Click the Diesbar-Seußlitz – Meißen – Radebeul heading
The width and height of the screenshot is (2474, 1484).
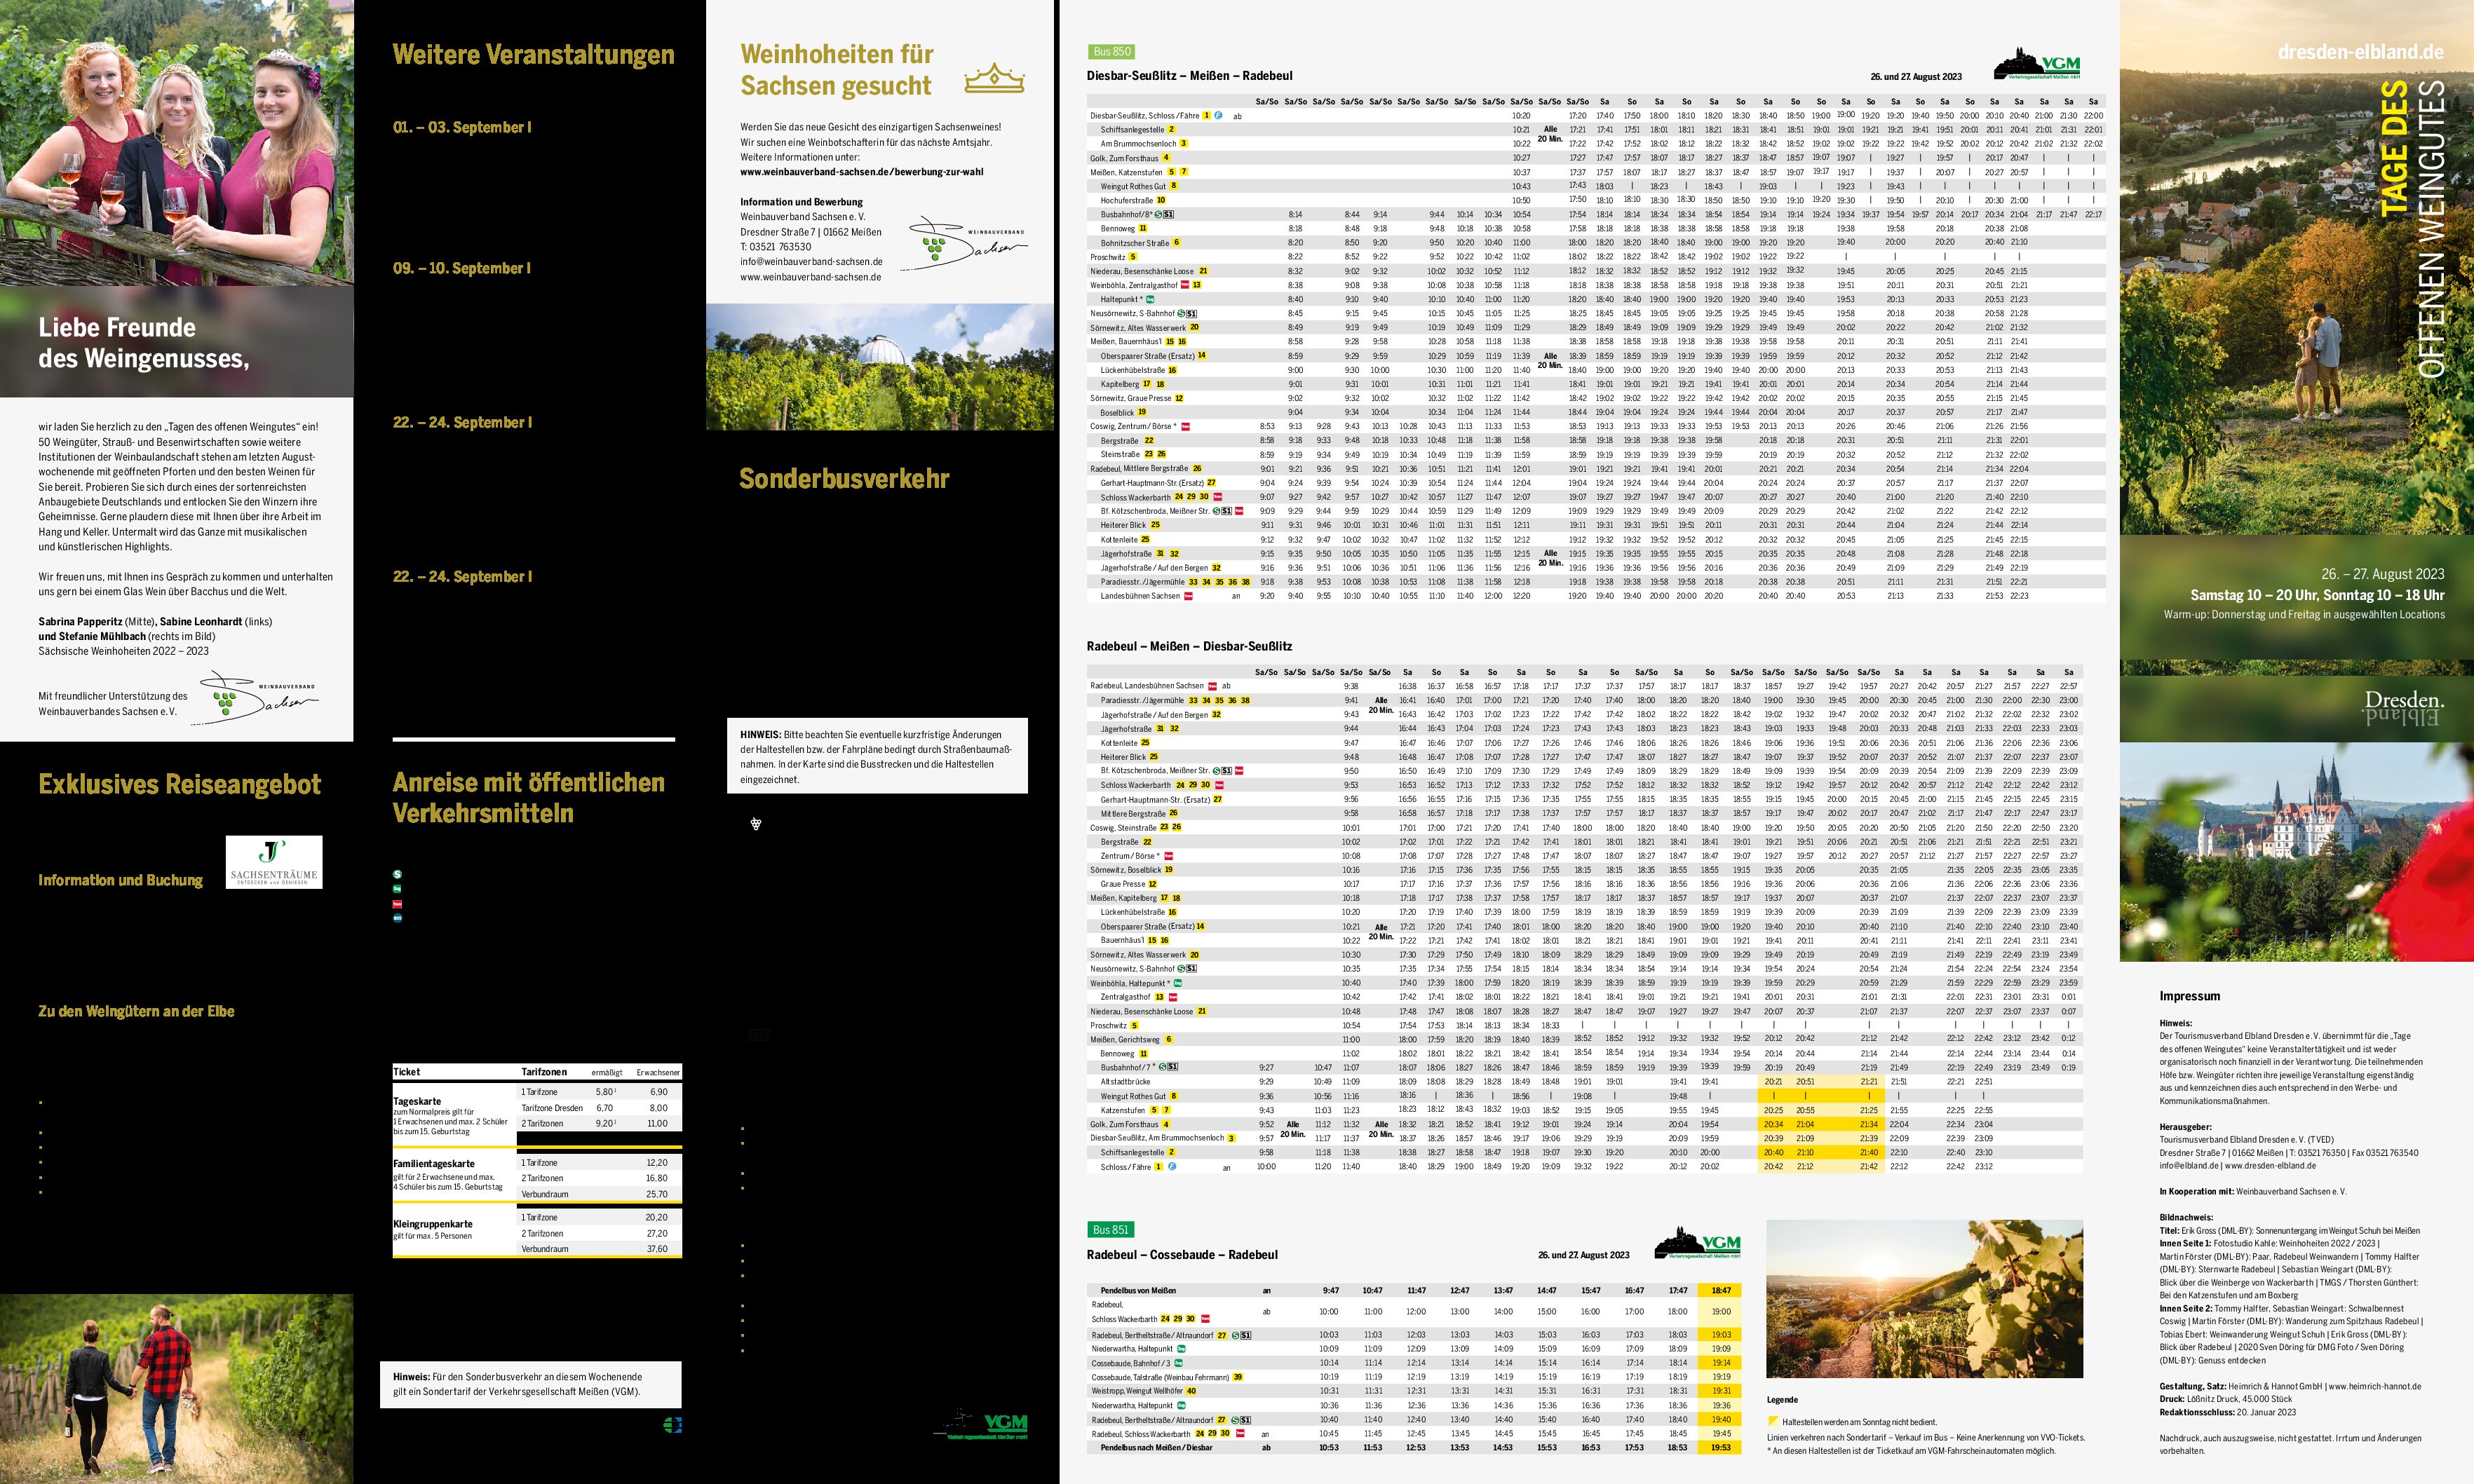click(x=1189, y=76)
